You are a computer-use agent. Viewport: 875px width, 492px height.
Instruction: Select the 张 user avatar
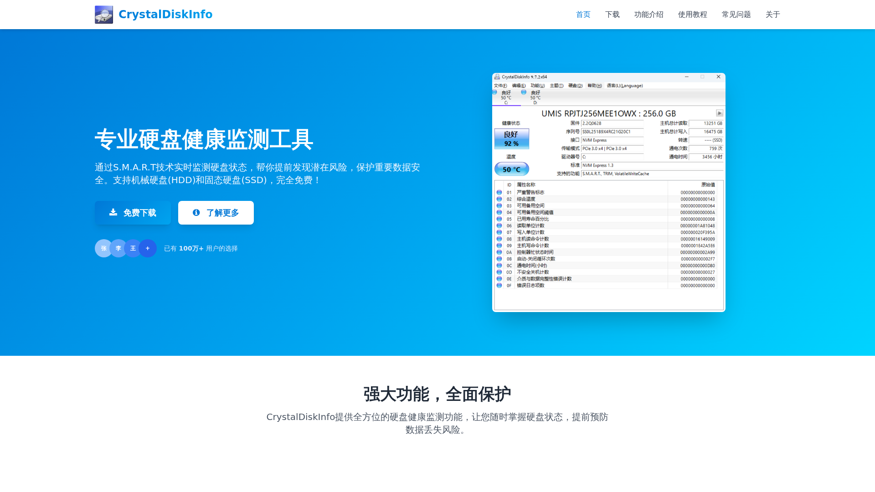[103, 248]
